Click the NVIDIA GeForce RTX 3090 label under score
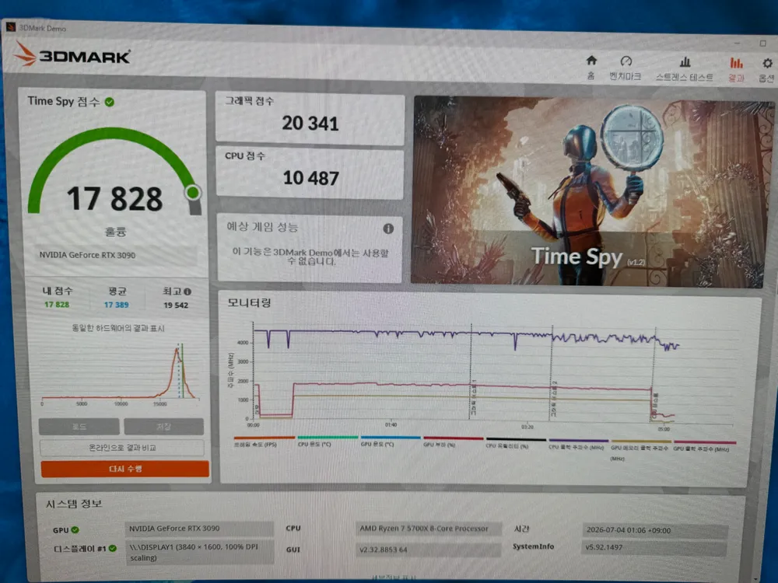This screenshot has width=778, height=583. (87, 255)
